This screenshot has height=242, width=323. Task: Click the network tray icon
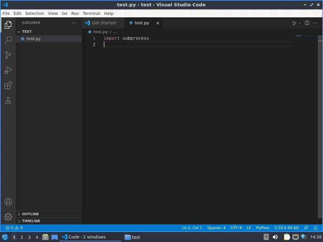click(295, 237)
